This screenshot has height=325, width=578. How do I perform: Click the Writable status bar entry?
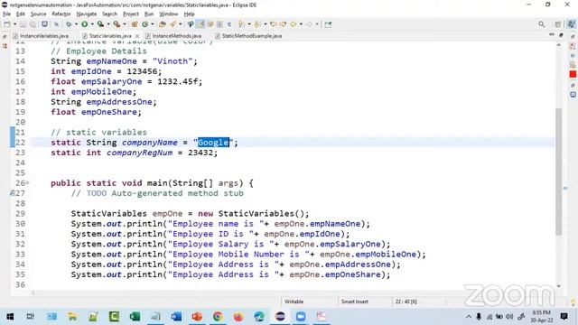(x=294, y=302)
